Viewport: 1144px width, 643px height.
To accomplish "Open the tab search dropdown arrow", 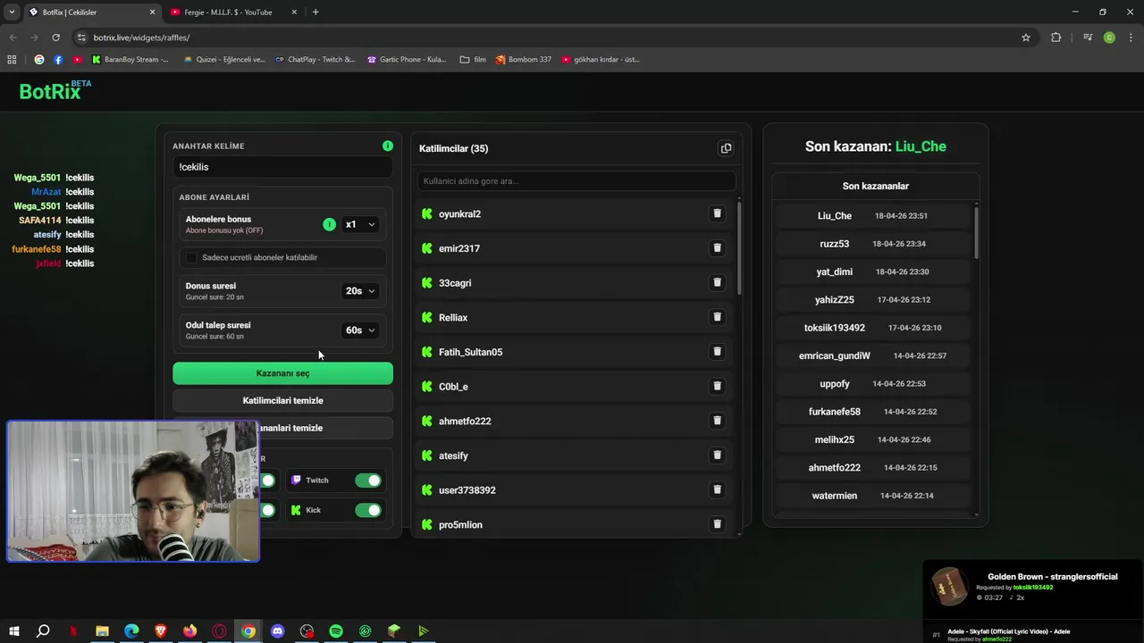I will coord(12,13).
